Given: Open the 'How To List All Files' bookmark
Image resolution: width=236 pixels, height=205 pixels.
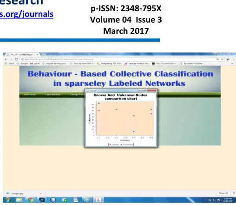Looking at the screenshot, I should tap(164, 64).
